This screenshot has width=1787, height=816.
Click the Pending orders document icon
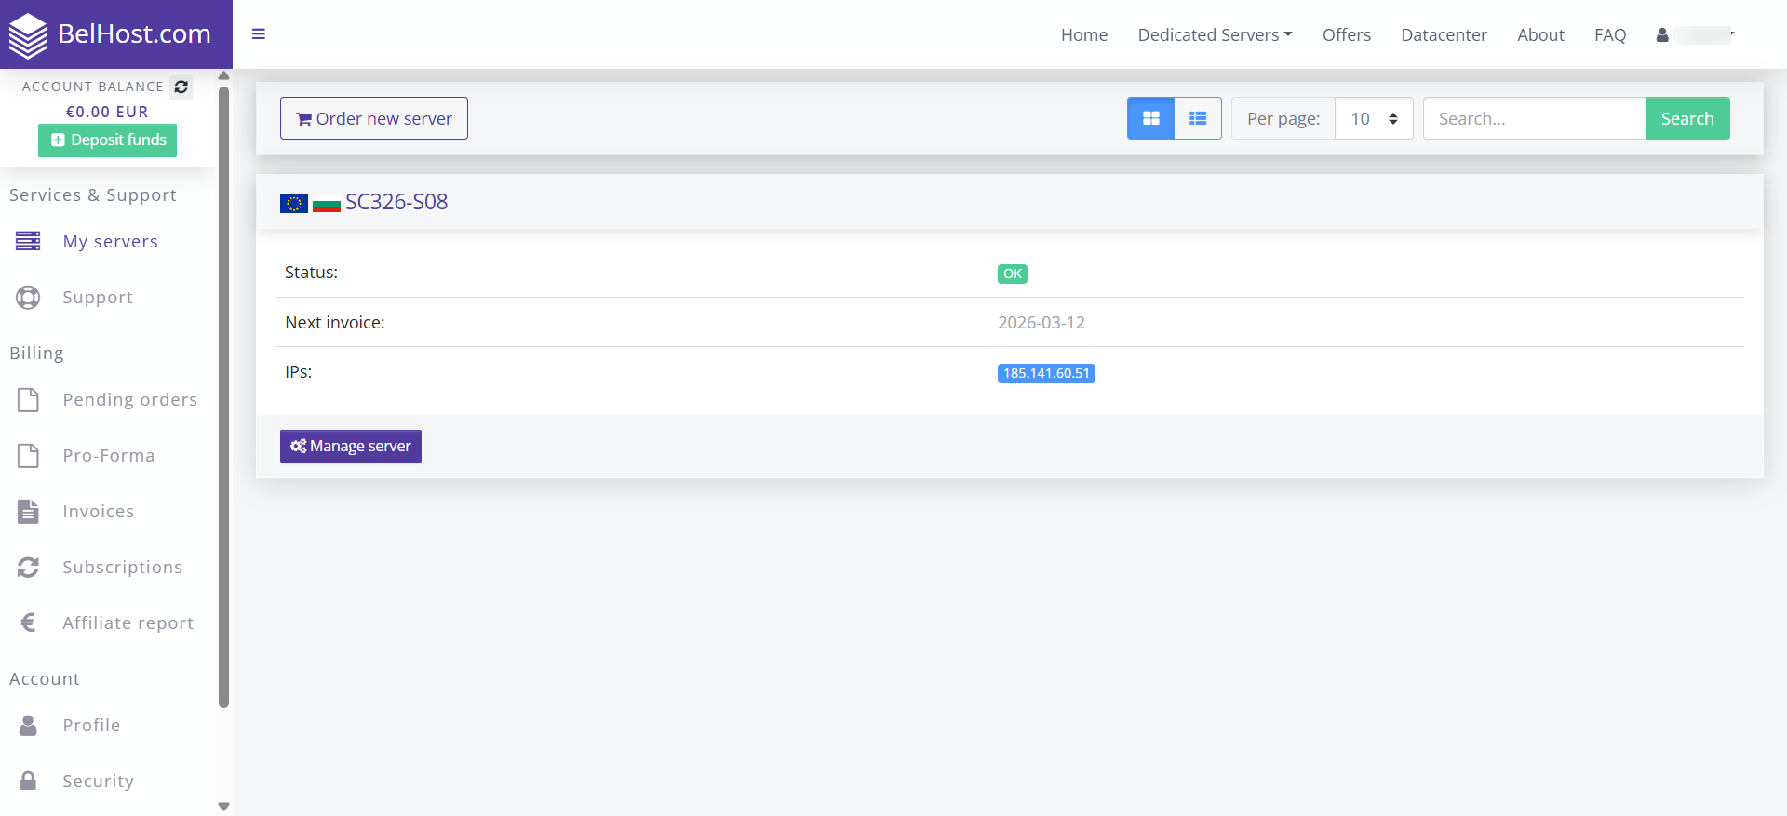click(28, 399)
